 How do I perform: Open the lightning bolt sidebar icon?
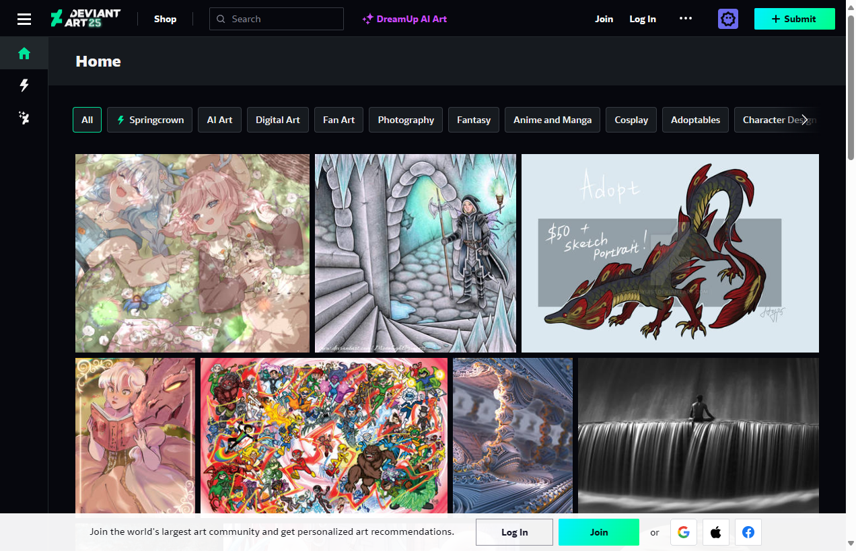[24, 85]
